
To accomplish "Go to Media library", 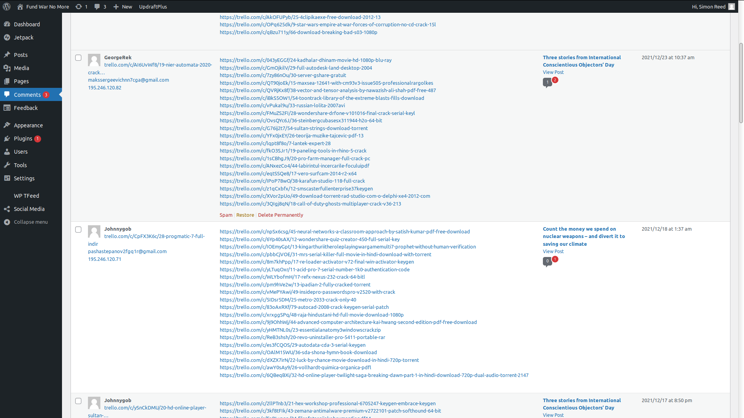I will (21, 68).
